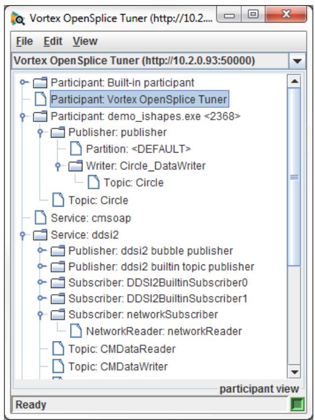Click the document icon beside Service: cmsoap
315x420 pixels.
[40, 217]
